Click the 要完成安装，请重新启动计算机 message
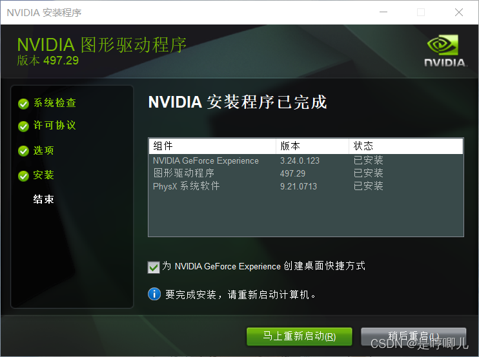 pos(240,294)
